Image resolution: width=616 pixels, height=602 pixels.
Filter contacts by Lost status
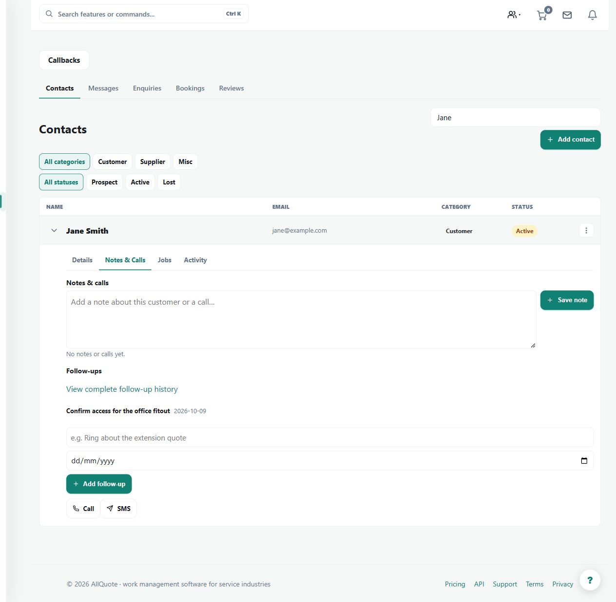(169, 182)
